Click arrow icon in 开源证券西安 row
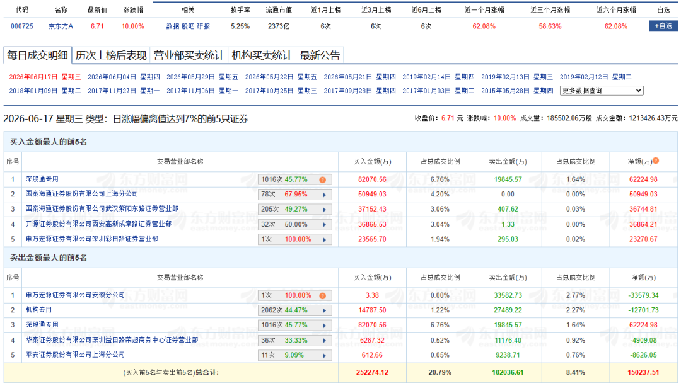 pyautogui.click(x=324, y=225)
